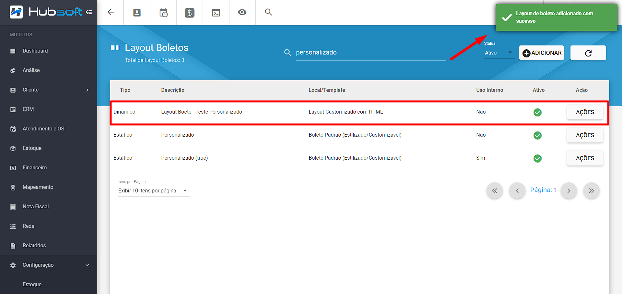The image size is (622, 294).
Task: Click the Financeiro sidebar icon
Action: coord(13,168)
